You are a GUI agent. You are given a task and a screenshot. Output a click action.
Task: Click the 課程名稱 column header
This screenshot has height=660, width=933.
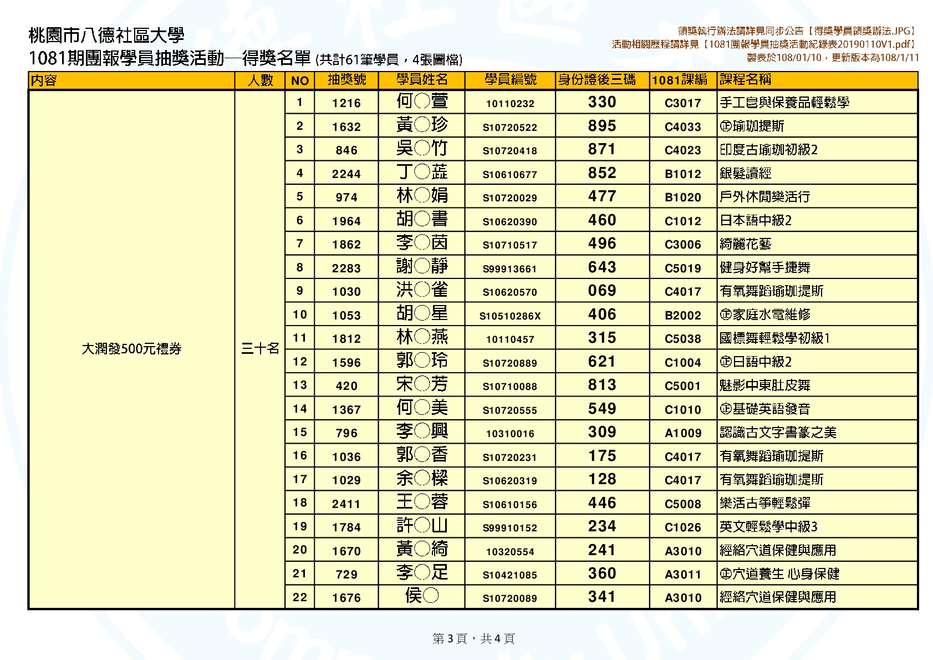coord(745,80)
